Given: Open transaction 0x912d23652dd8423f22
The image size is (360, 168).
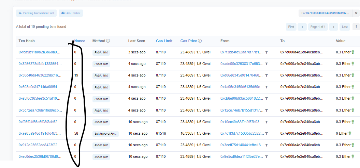Looking at the screenshot, I should click(40, 145).
